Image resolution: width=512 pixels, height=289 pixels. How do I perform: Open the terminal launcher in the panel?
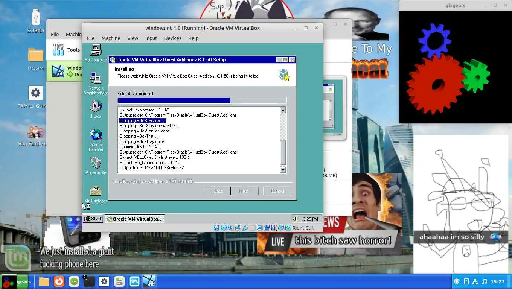pyautogui.click(x=89, y=281)
